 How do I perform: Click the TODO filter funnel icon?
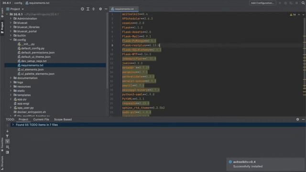8,136
